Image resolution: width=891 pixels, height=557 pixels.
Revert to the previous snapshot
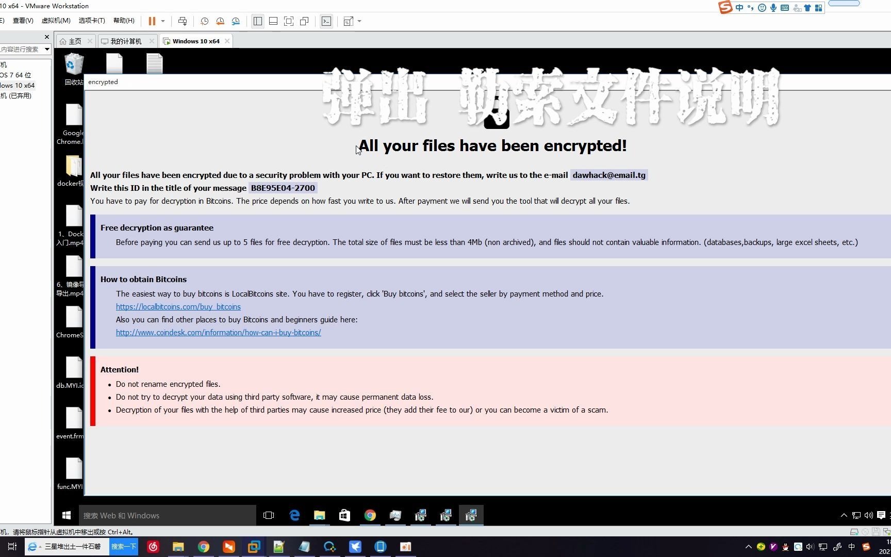pyautogui.click(x=220, y=21)
